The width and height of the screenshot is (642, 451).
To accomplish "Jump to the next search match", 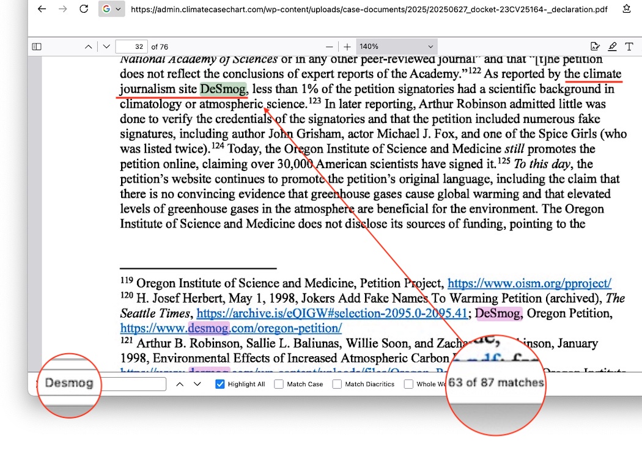I will tap(197, 384).
